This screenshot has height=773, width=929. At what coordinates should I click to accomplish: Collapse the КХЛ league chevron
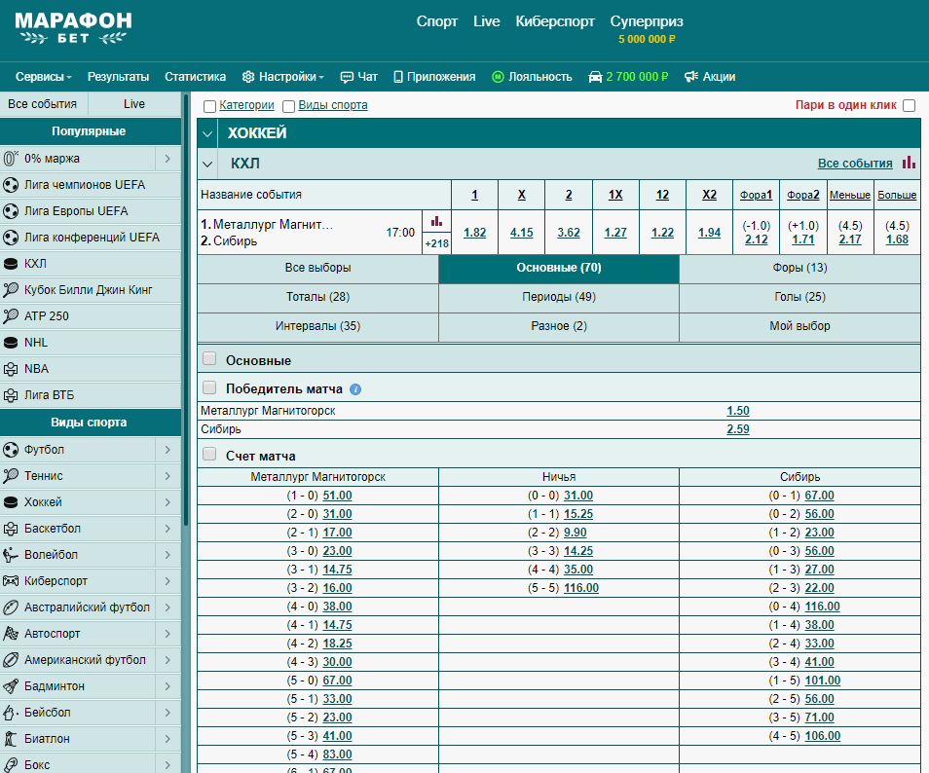[207, 165]
